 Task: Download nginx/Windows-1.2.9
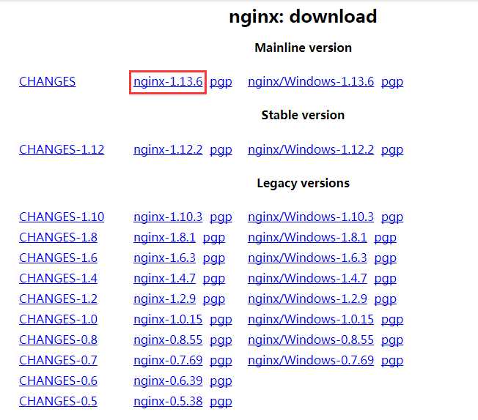308,299
